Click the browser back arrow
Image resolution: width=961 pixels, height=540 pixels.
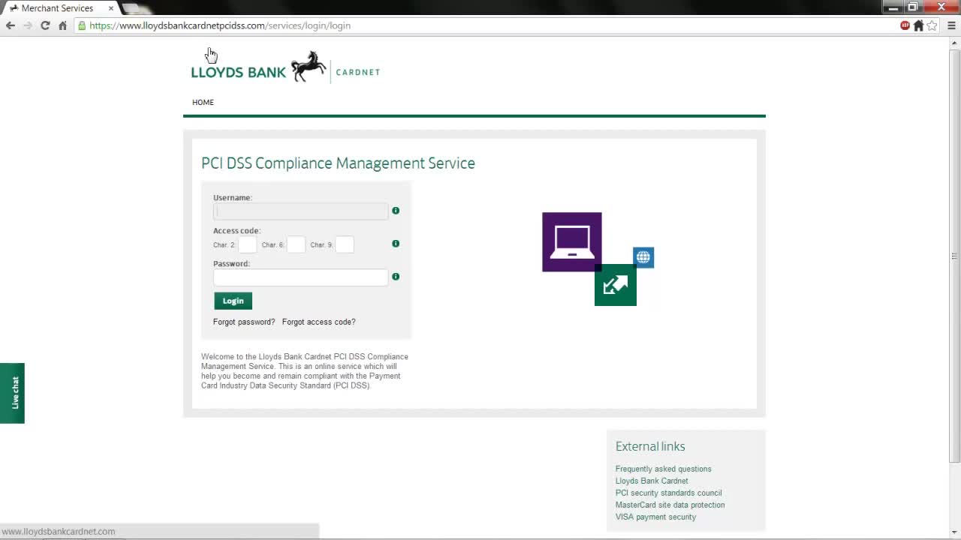10,25
